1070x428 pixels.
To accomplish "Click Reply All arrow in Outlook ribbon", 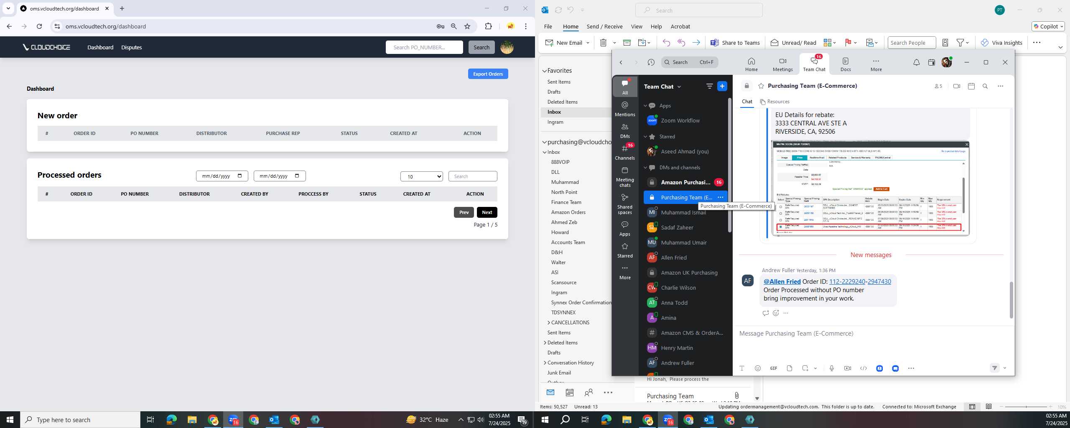I will click(681, 43).
